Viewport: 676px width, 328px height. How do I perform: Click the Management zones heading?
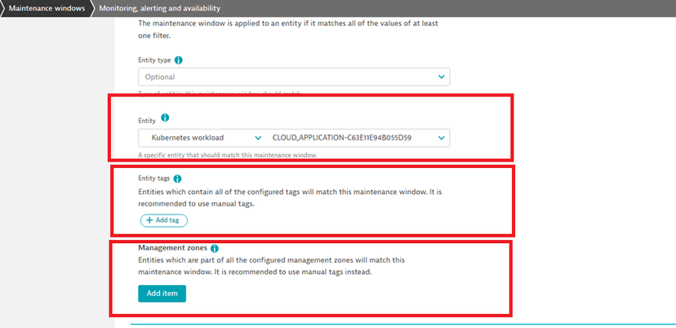coord(170,247)
